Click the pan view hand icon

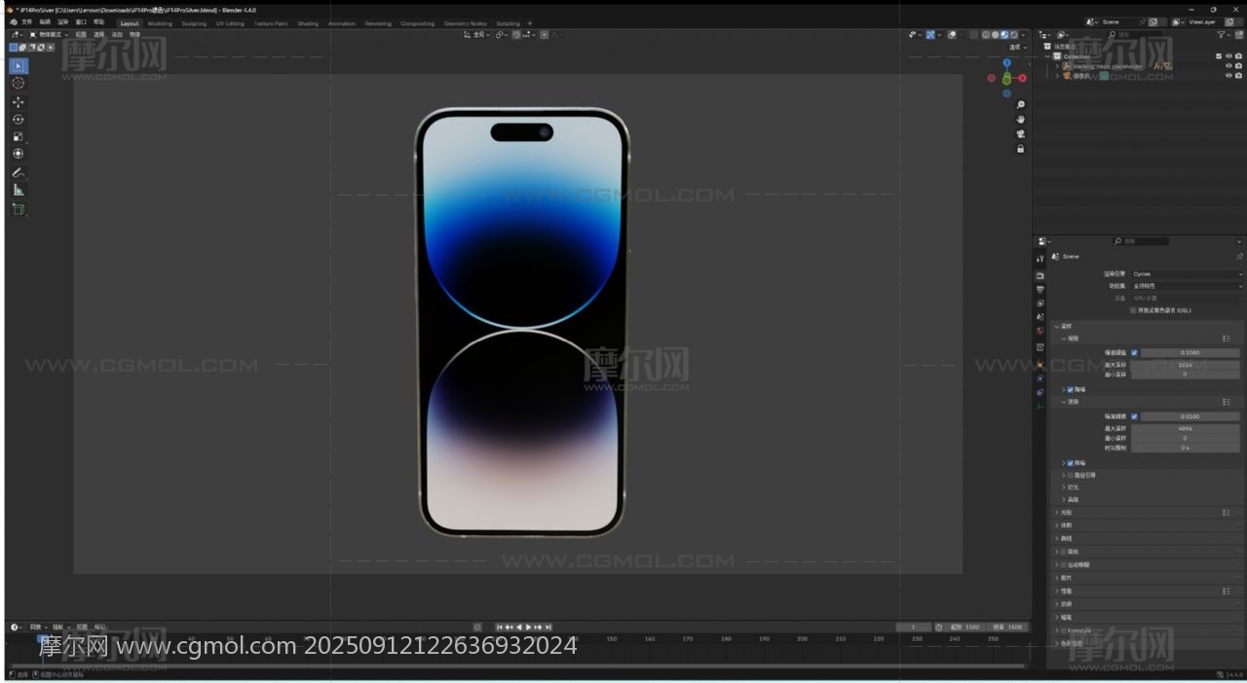pyautogui.click(x=1020, y=119)
